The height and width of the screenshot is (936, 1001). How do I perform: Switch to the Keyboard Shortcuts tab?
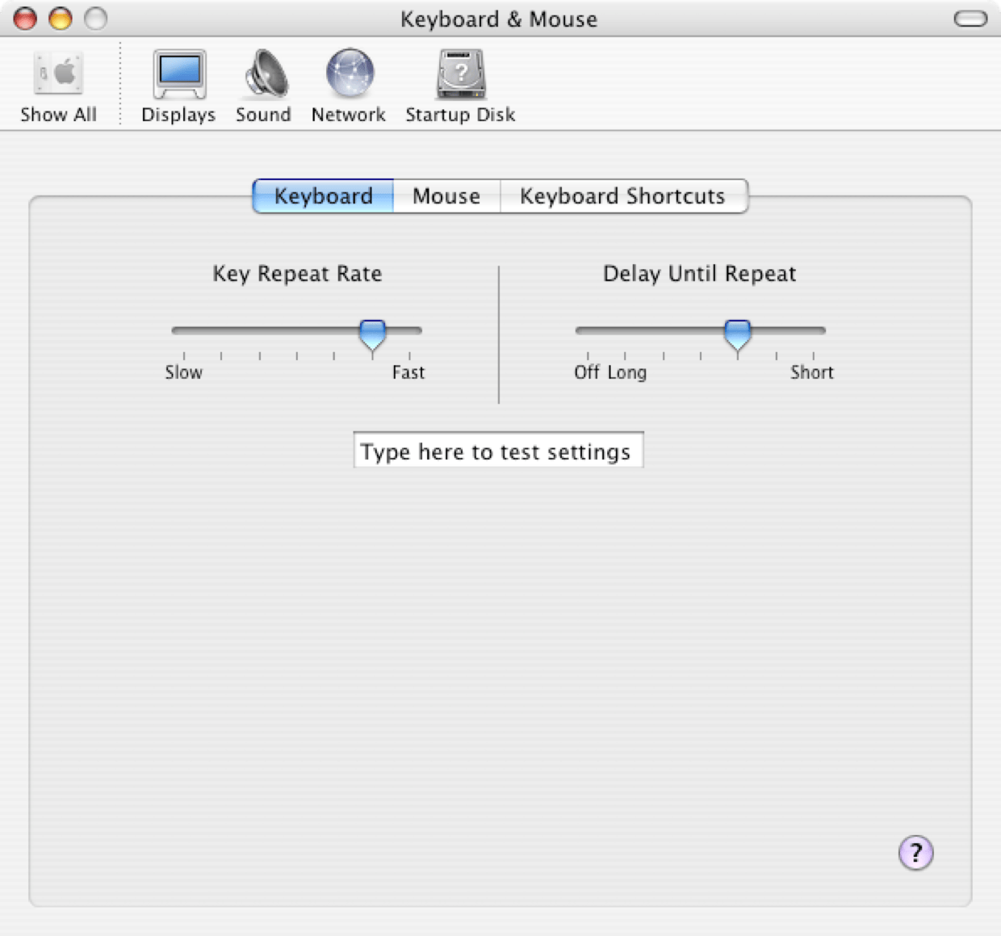(x=623, y=196)
